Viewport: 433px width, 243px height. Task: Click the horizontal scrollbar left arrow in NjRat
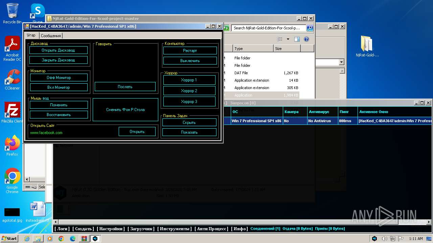[x=56, y=222]
